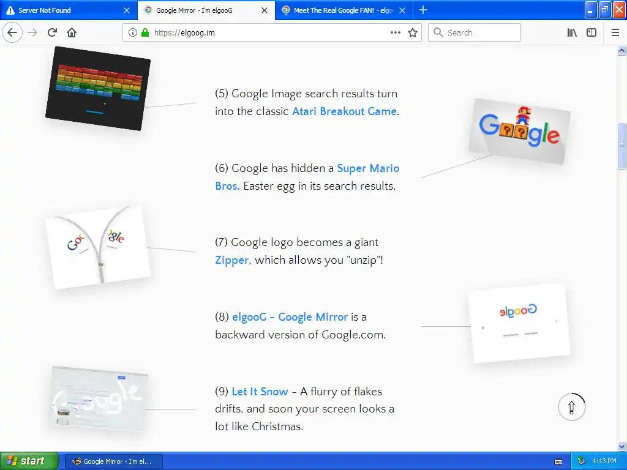Open the Super Mario Bros. link
Viewport: 627px width, 470px height.
[x=307, y=177]
